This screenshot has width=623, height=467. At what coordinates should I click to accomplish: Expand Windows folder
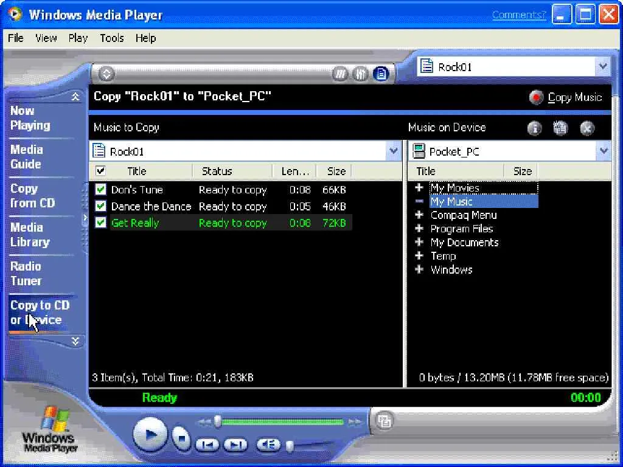pyautogui.click(x=419, y=269)
